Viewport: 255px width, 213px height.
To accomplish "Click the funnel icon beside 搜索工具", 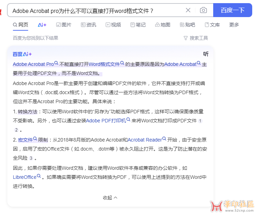I will click(186, 38).
